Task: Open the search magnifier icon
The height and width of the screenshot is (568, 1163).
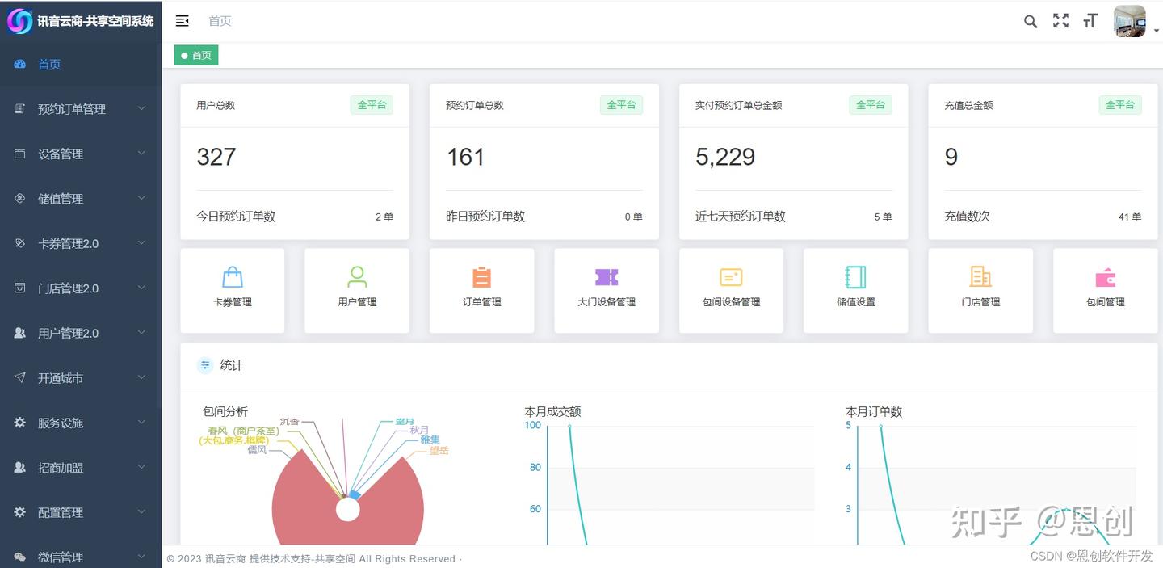Action: click(1031, 22)
